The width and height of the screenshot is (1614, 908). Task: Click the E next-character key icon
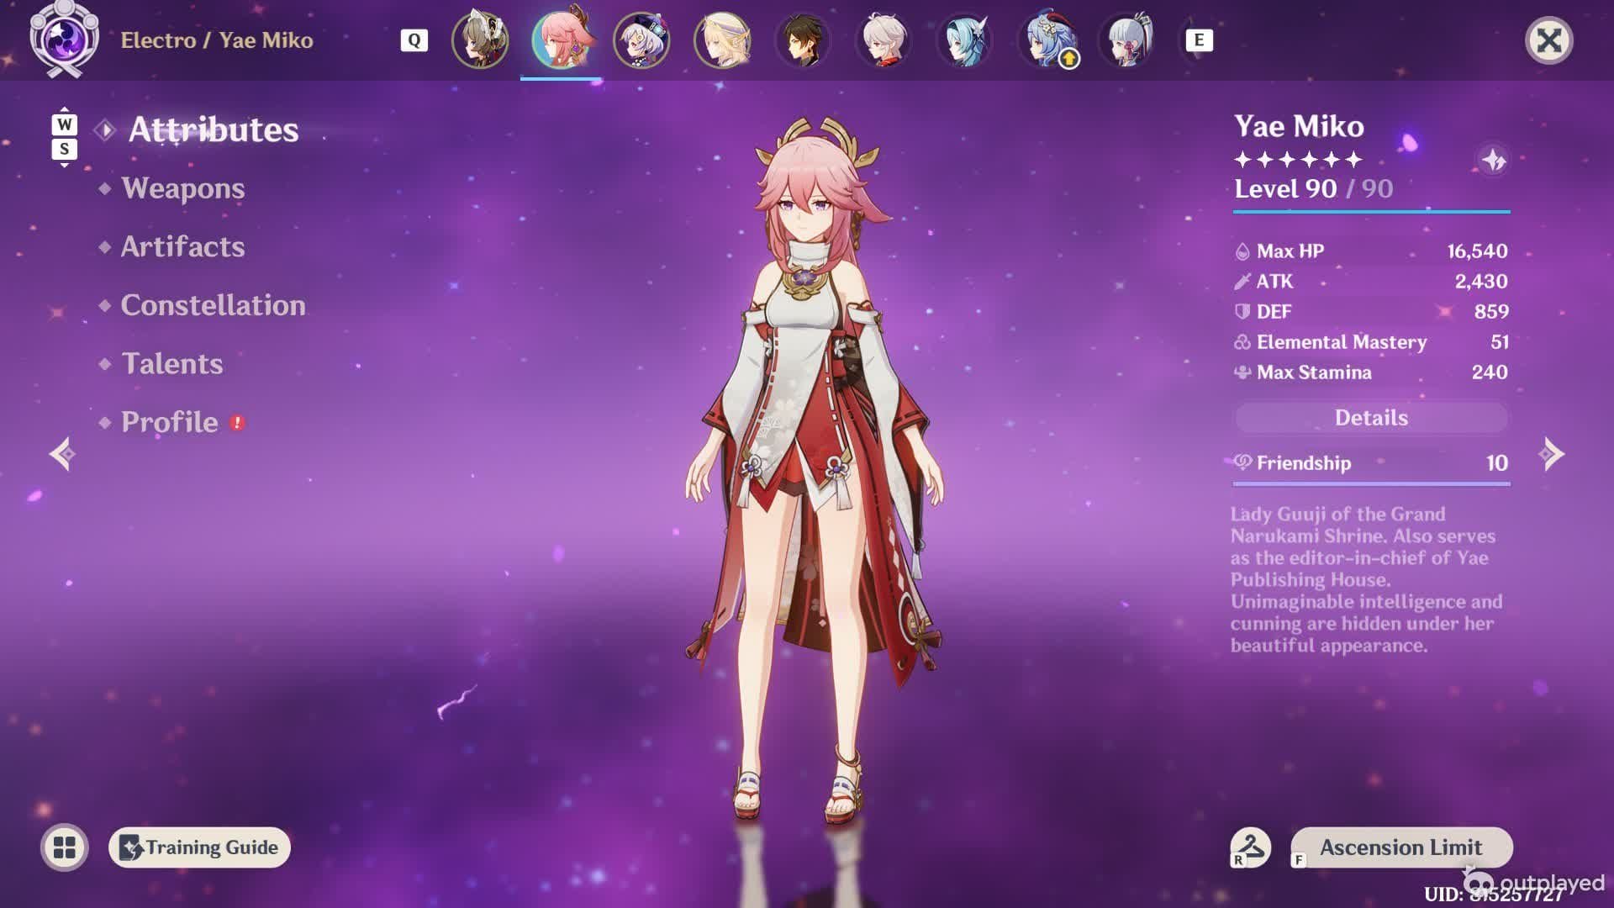pos(1199,40)
